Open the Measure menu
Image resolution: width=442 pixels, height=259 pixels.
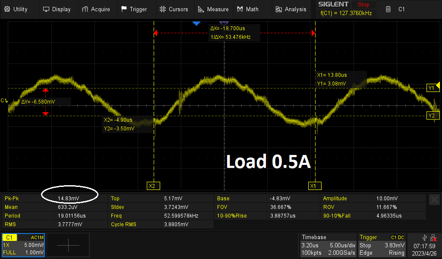[213, 9]
